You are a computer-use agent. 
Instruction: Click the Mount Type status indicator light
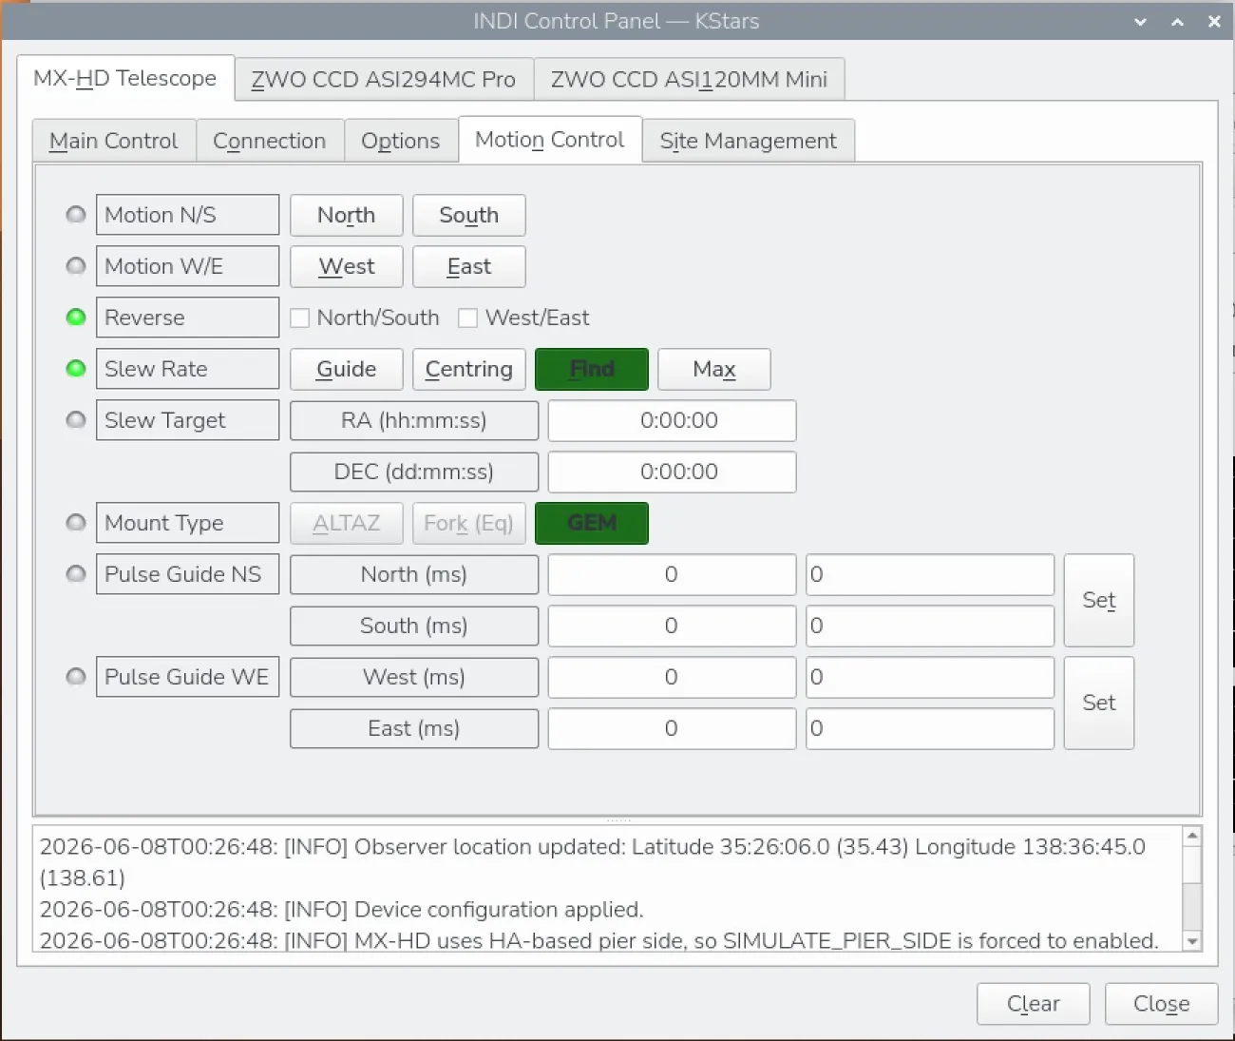76,523
